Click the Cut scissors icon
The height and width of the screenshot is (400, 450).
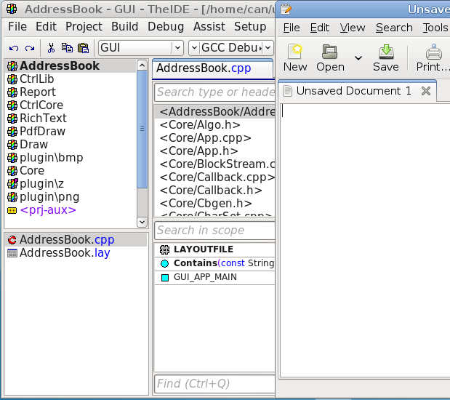pos(52,48)
